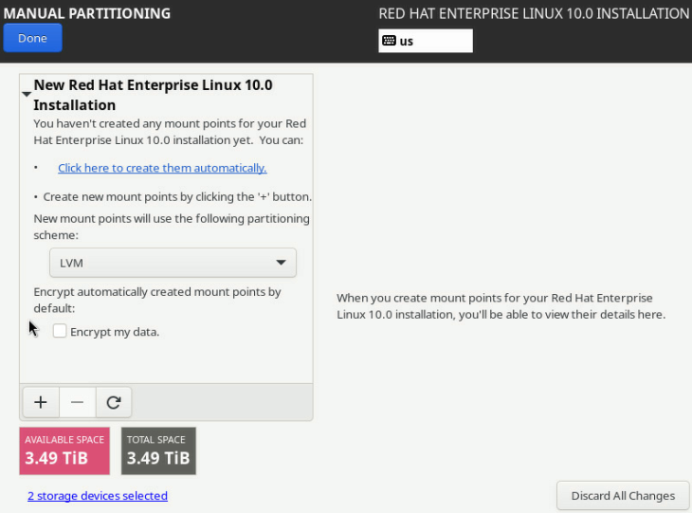Viewport: 692px width, 513px height.
Task: Click the RED HAT ENTERPRISE LINUX 10.0 INSTALLATION header
Action: pyautogui.click(x=534, y=13)
